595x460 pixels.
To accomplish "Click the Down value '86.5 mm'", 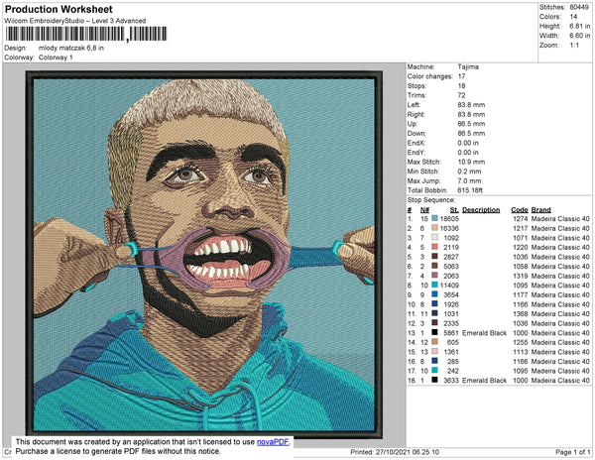I will click(x=471, y=133).
